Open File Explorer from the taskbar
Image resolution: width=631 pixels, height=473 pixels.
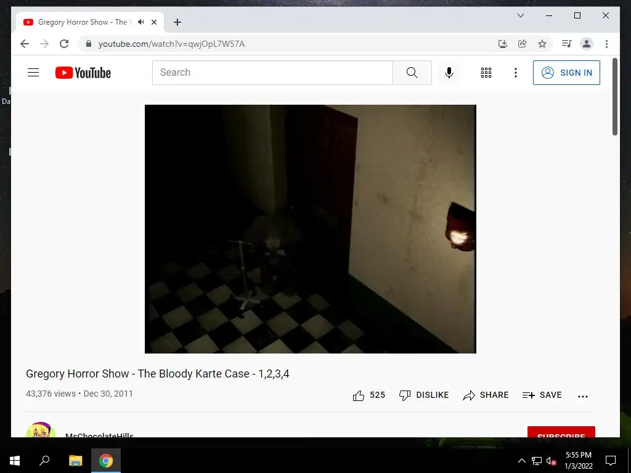pyautogui.click(x=75, y=461)
